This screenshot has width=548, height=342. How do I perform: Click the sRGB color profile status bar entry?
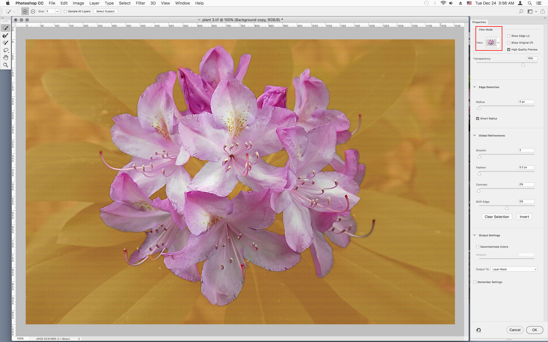point(53,339)
